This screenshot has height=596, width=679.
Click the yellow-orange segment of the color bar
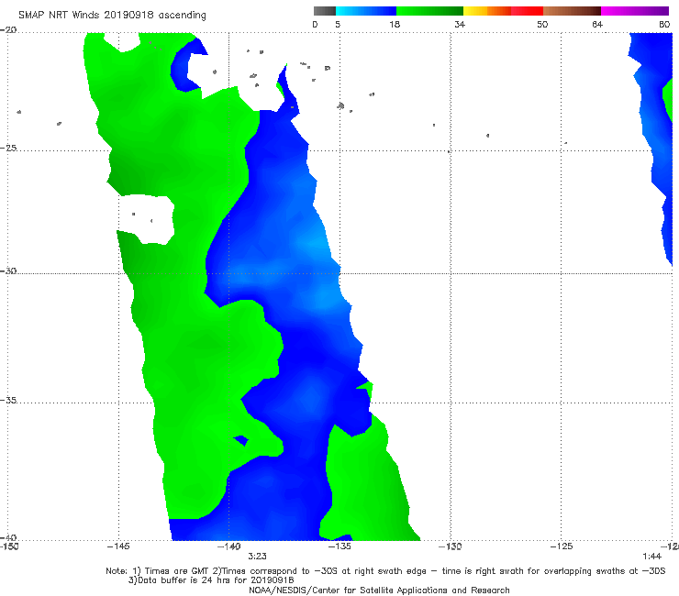[x=486, y=11]
